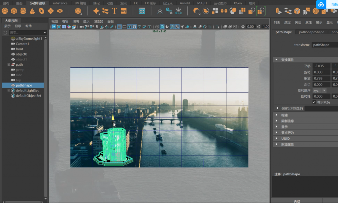Open the 旋转顺序 xyz dropdown
The height and width of the screenshot is (203, 338).
tap(320, 90)
